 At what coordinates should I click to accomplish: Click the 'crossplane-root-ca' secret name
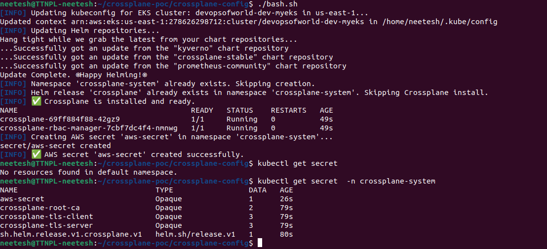pos(40,208)
